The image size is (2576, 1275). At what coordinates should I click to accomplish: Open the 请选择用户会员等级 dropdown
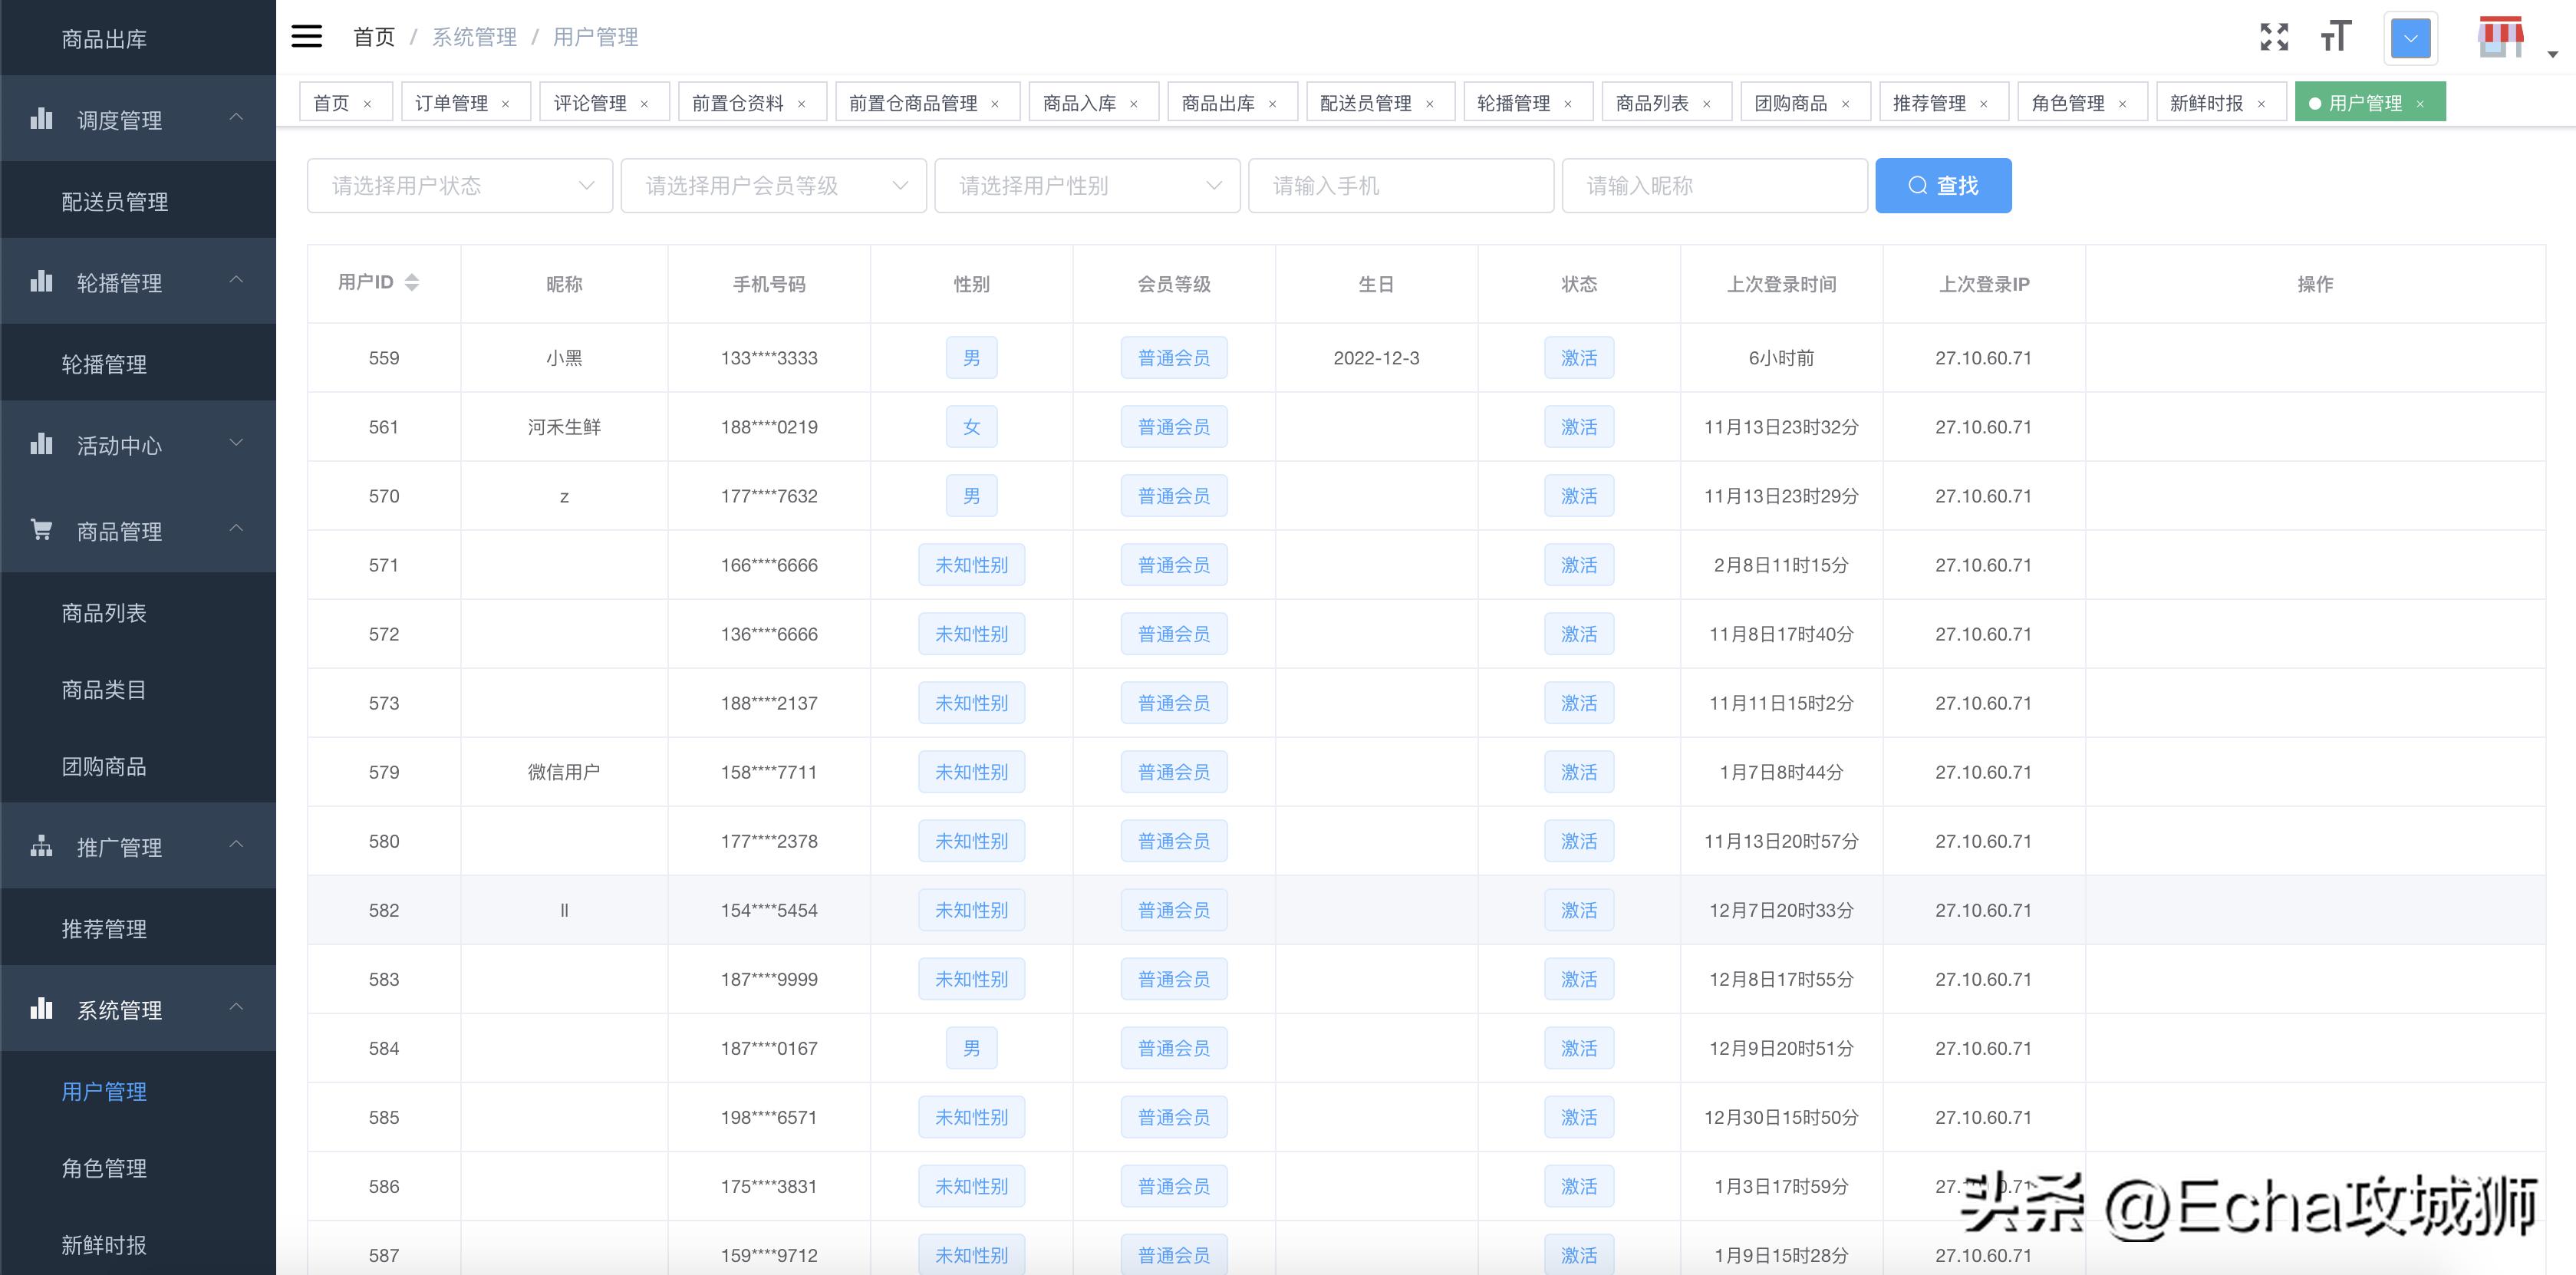[773, 185]
